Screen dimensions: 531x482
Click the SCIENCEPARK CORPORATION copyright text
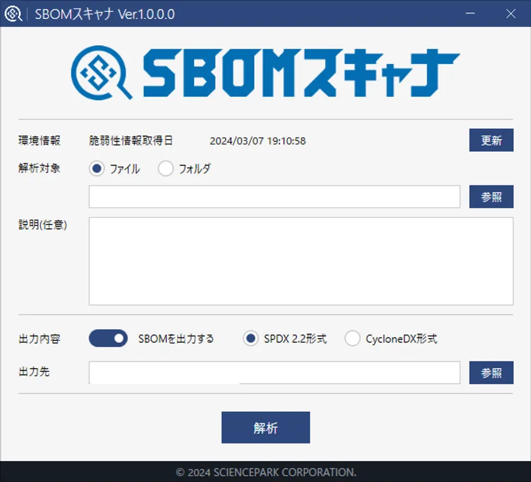[x=266, y=472]
